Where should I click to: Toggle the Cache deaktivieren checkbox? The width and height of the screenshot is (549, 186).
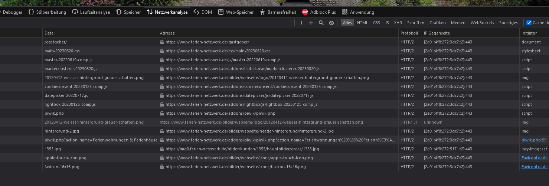click(x=529, y=23)
